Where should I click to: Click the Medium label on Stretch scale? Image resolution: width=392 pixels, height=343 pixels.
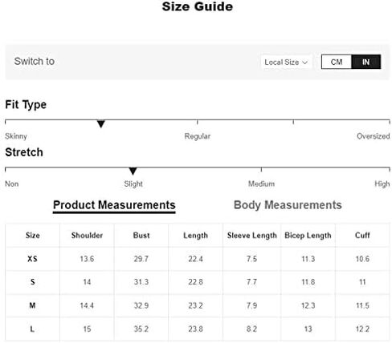(x=261, y=184)
